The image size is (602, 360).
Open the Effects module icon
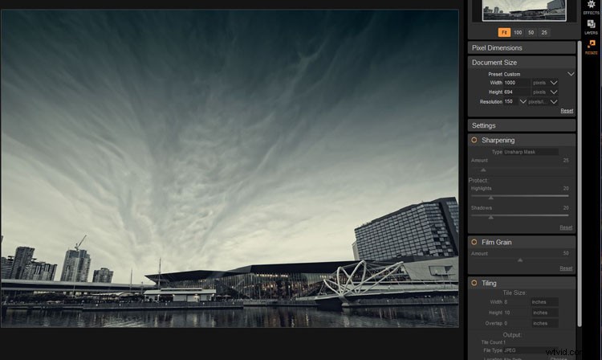coord(591,6)
